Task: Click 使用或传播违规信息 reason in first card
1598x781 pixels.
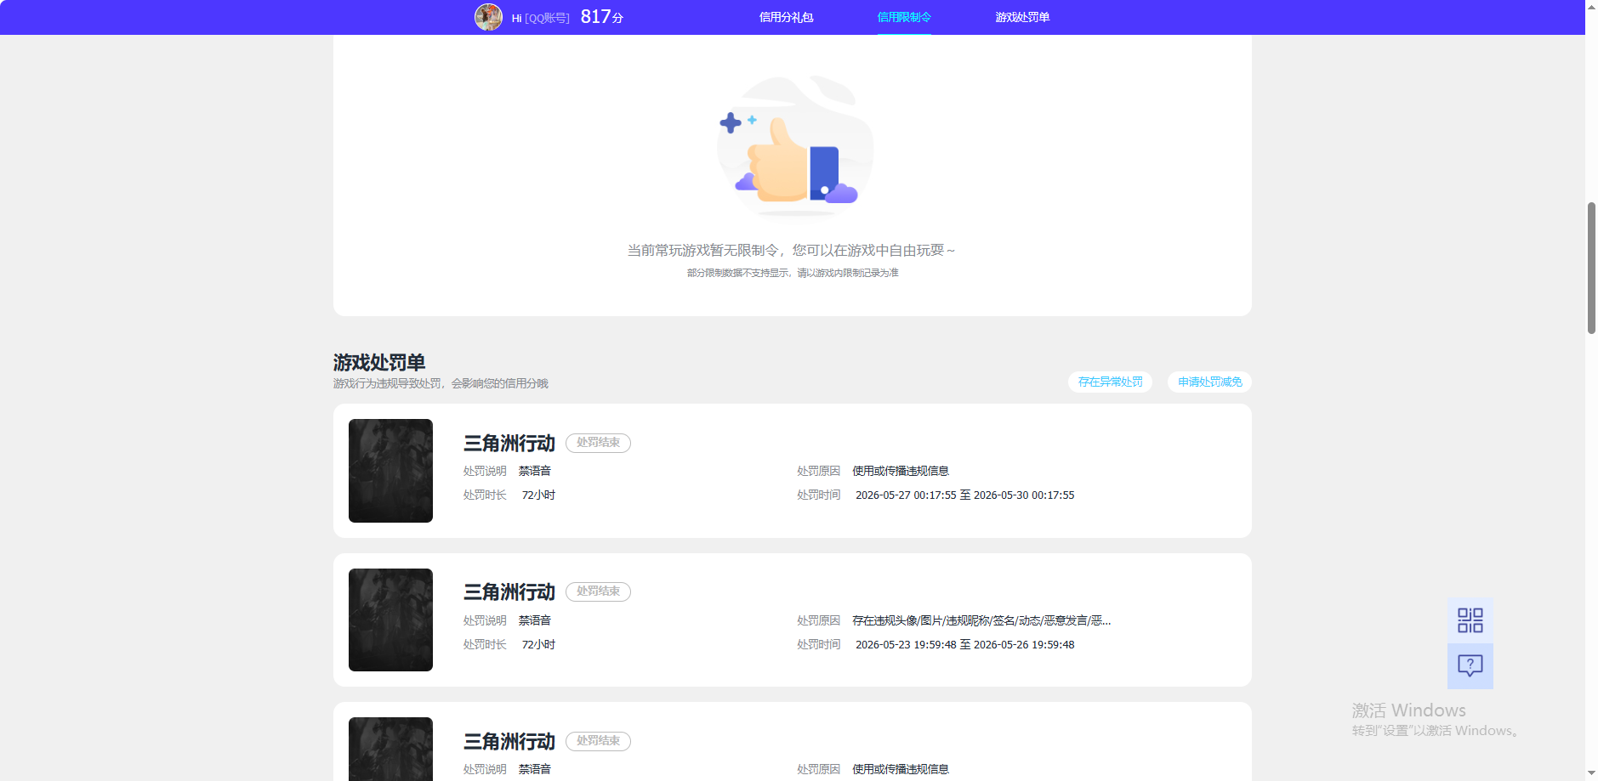Action: 901,472
